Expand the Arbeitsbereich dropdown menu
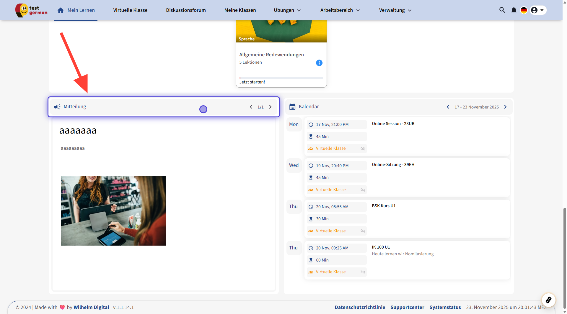The image size is (567, 314). click(x=340, y=10)
